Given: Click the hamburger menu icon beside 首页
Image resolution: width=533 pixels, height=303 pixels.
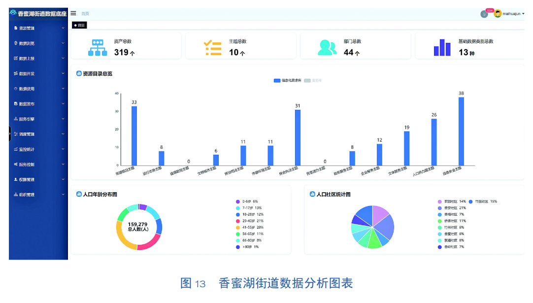Looking at the screenshot, I should coord(73,13).
